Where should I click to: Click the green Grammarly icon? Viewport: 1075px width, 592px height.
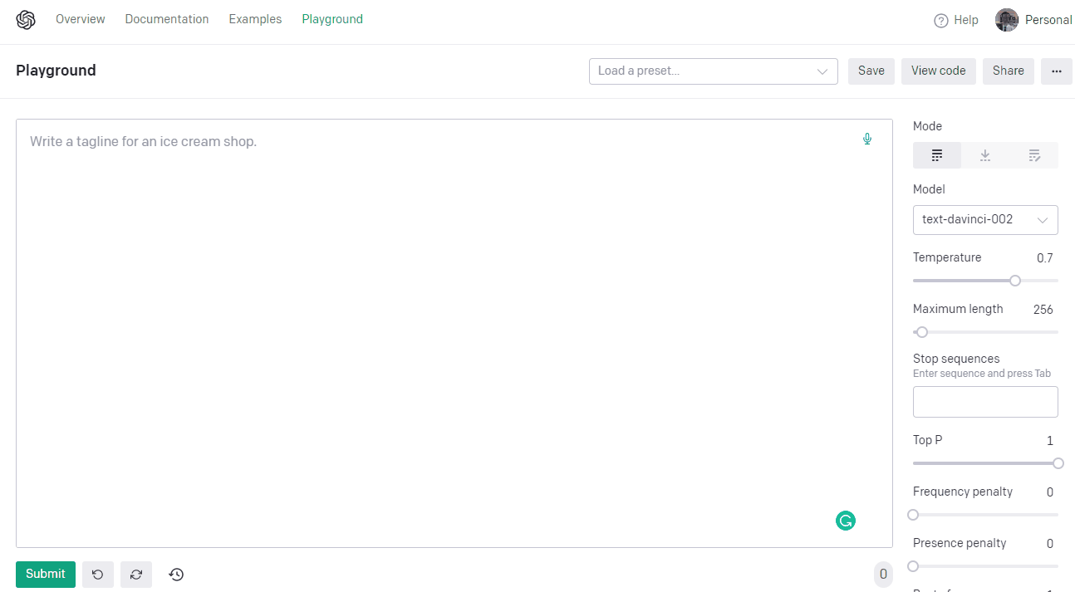(x=846, y=521)
